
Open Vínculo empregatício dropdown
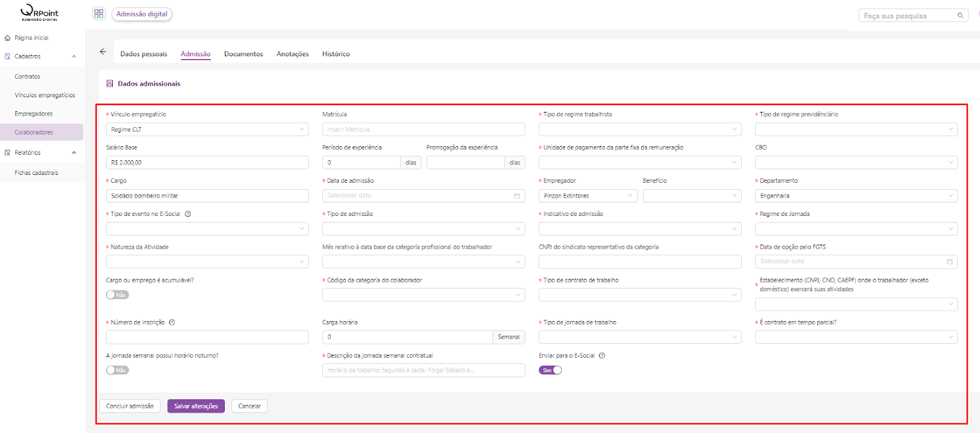pyautogui.click(x=207, y=130)
